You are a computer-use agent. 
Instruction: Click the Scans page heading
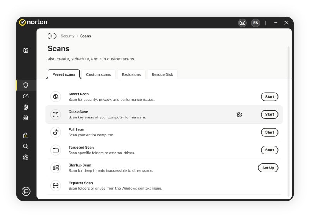[x=59, y=49]
